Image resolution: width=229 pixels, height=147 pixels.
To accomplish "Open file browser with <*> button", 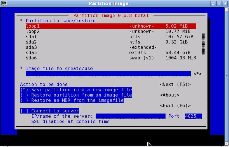I will point(198,74).
